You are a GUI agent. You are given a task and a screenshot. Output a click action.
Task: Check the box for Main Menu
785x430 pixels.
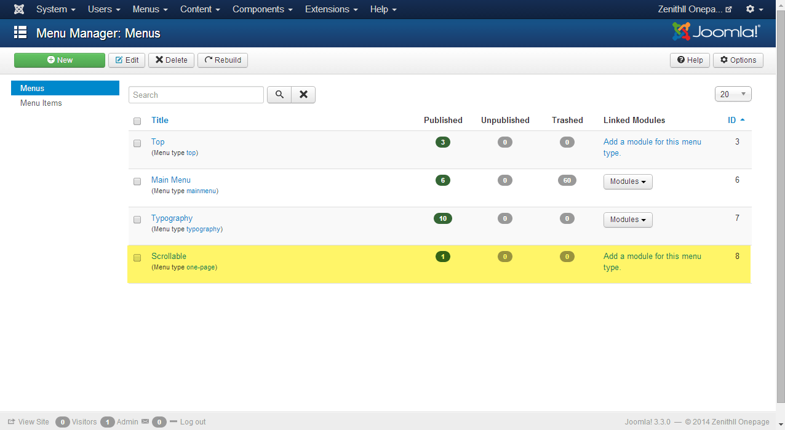coord(137,181)
